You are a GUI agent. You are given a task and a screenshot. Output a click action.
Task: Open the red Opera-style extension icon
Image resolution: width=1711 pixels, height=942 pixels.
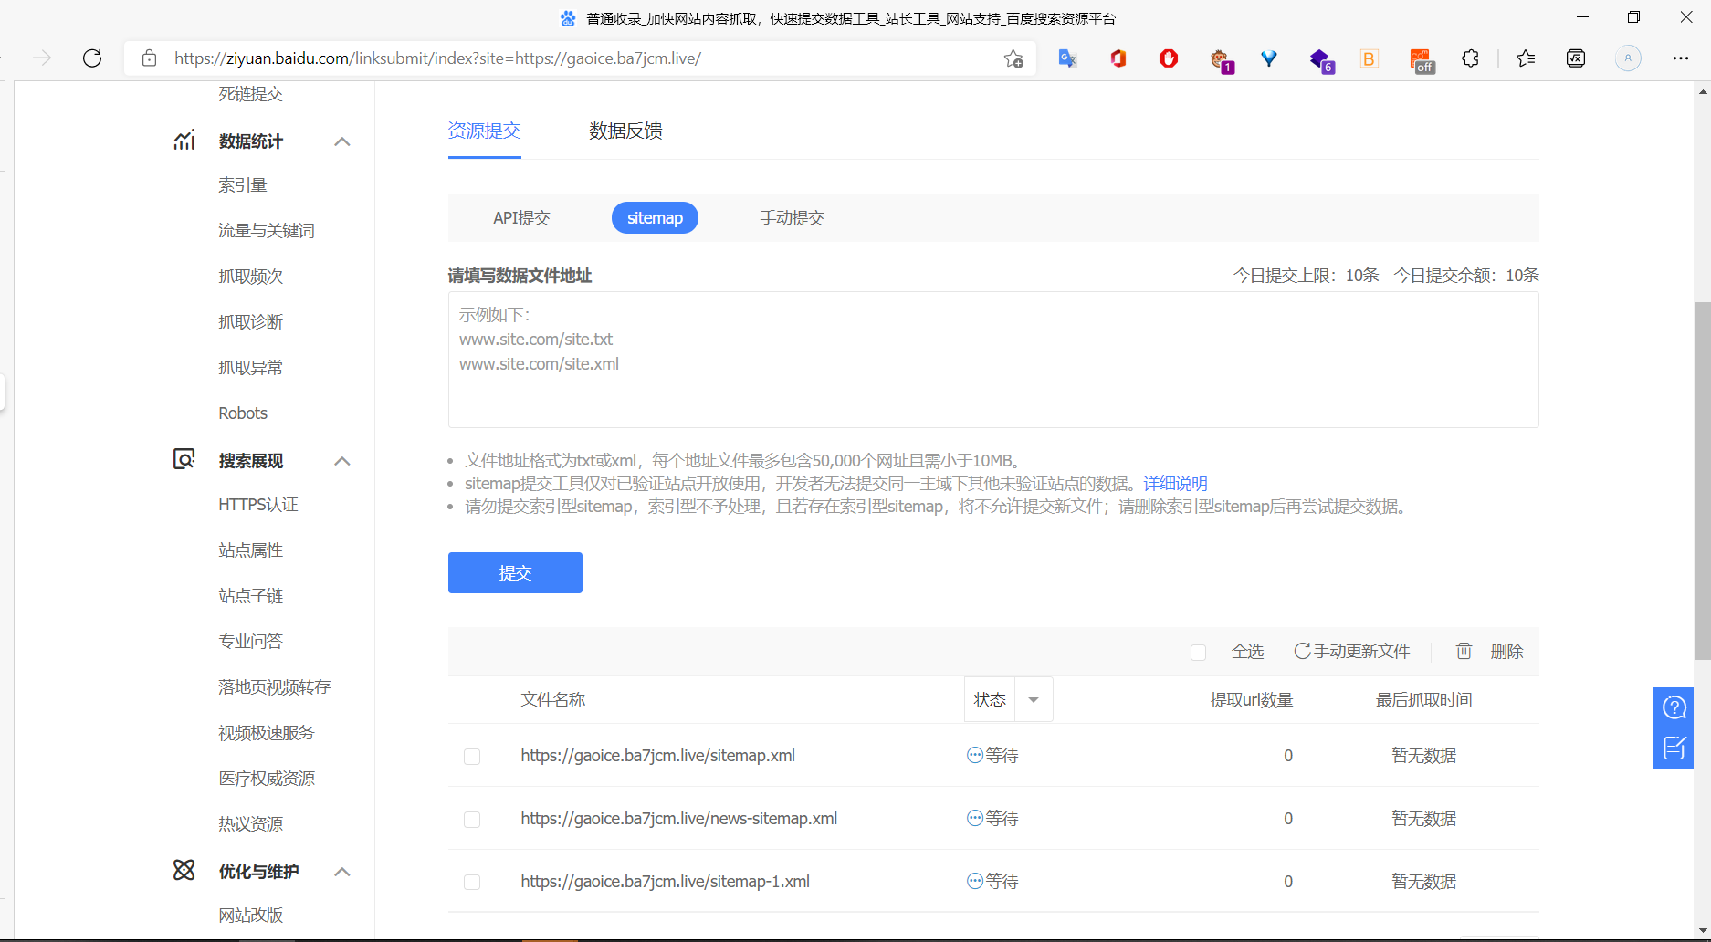[x=1169, y=58]
